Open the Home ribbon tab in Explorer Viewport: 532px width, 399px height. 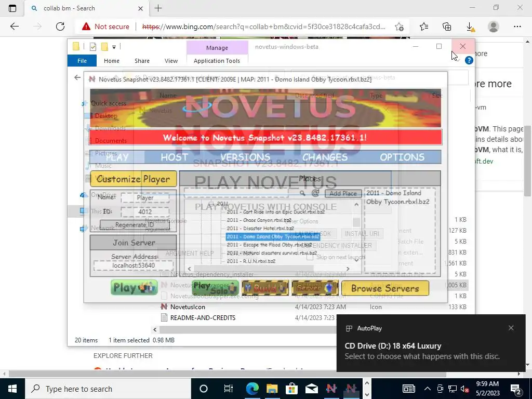112,61
